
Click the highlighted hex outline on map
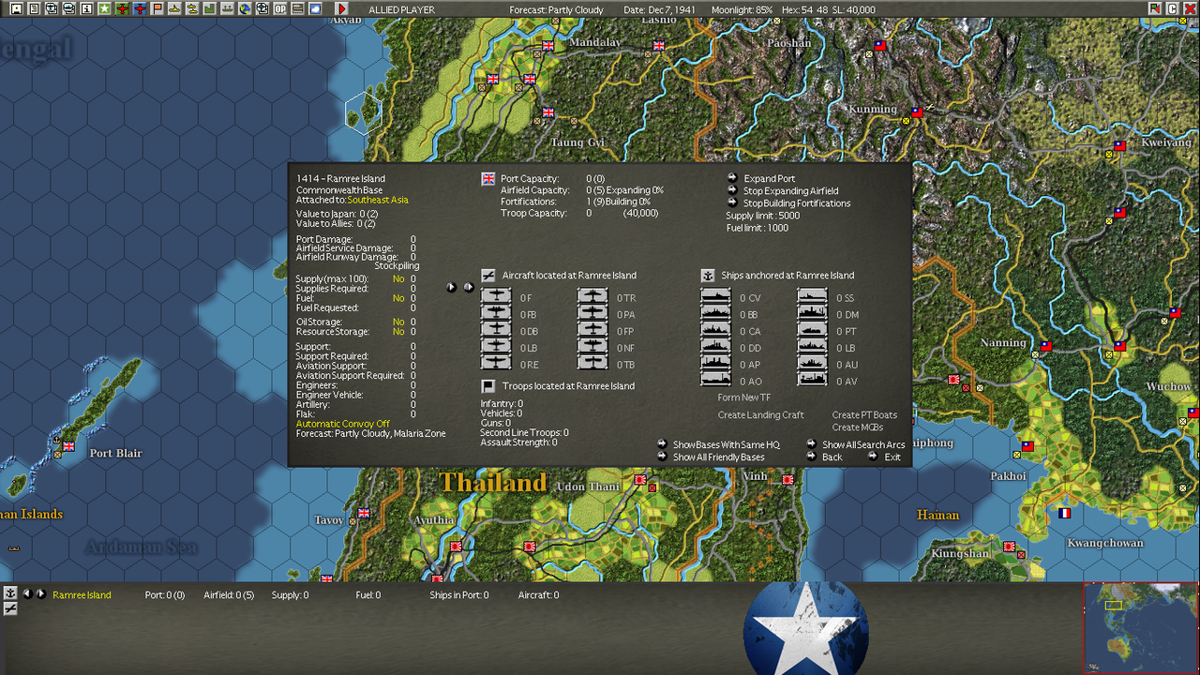coord(364,113)
